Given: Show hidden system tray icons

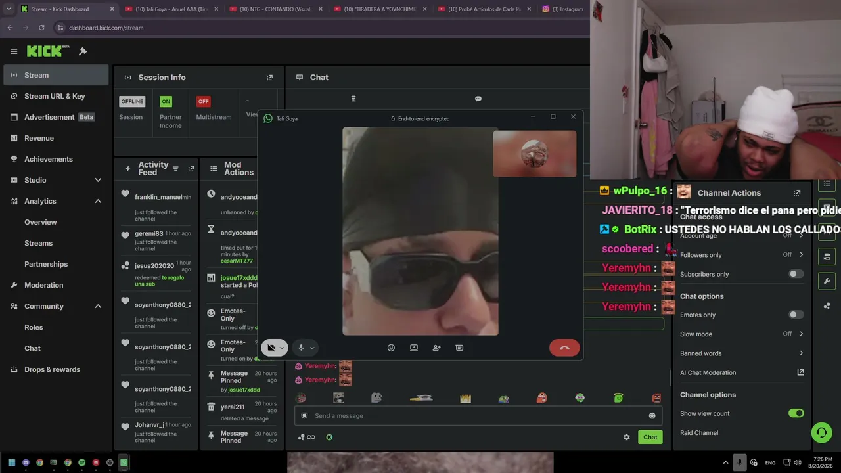Looking at the screenshot, I should coord(725,462).
